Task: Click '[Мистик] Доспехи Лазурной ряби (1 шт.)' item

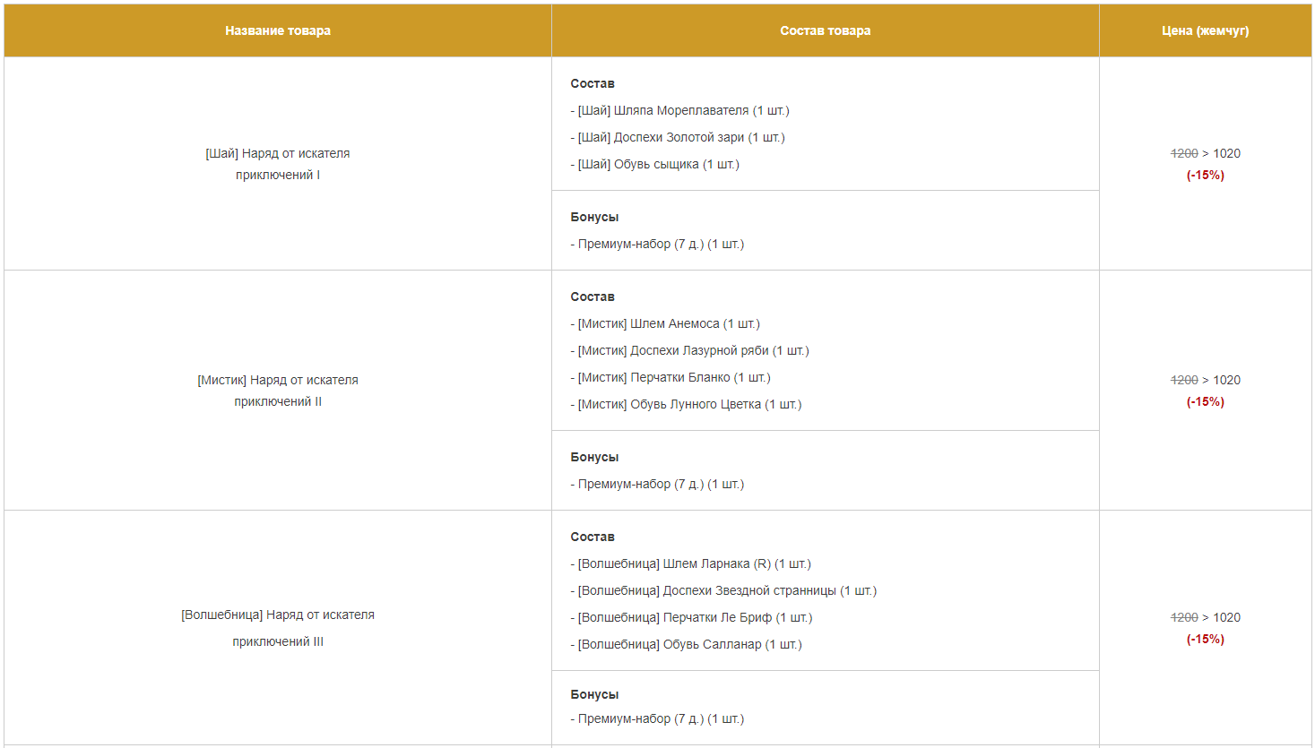Action: 690,350
